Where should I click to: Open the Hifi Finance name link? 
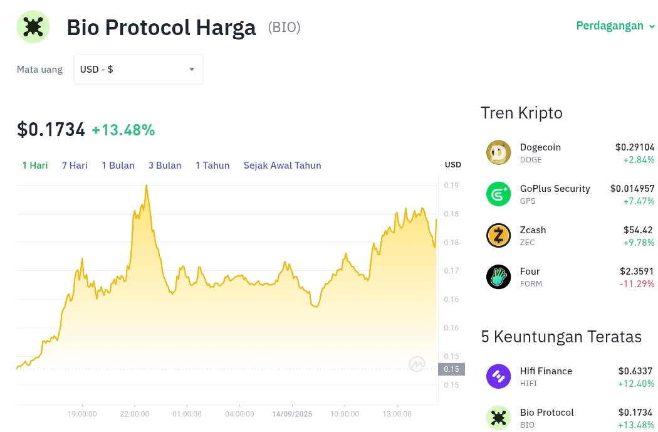(x=546, y=371)
